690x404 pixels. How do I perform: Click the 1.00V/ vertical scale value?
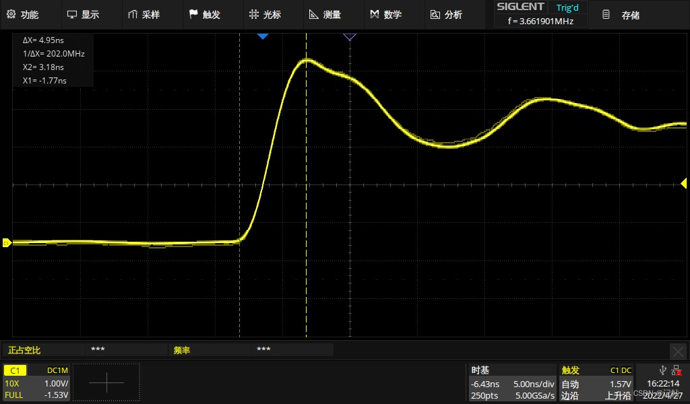57,383
